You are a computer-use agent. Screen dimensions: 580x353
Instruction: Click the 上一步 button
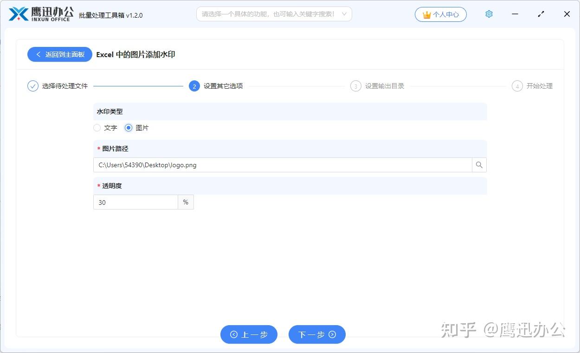pos(249,334)
